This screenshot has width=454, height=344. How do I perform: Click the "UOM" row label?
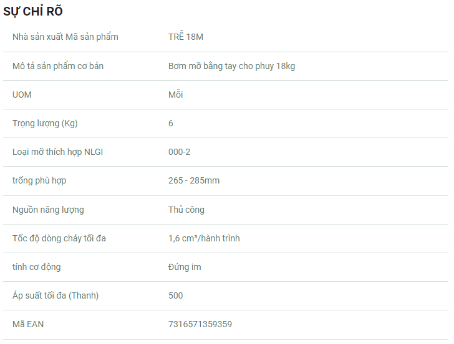[22, 95]
